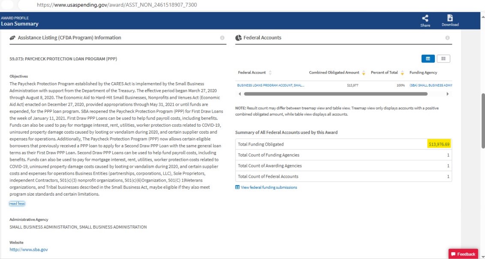Open info tooltip for Federal Accounts section
Screen dimensions: 485x259
(x=447, y=38)
